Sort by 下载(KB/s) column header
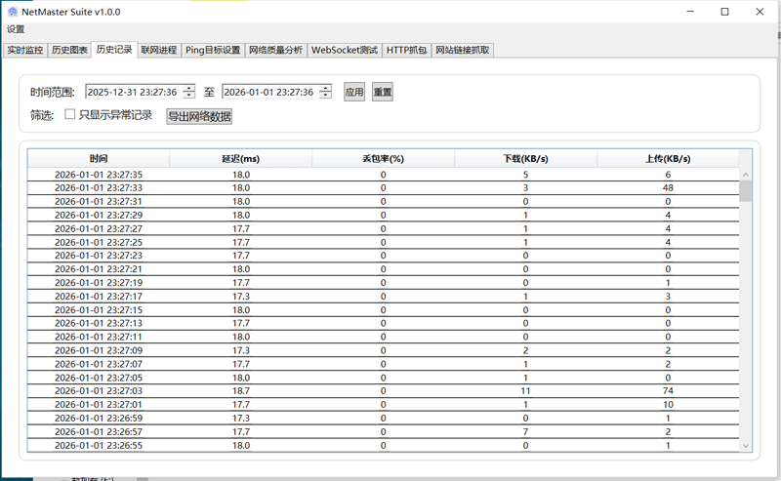The image size is (781, 481). coord(525,158)
